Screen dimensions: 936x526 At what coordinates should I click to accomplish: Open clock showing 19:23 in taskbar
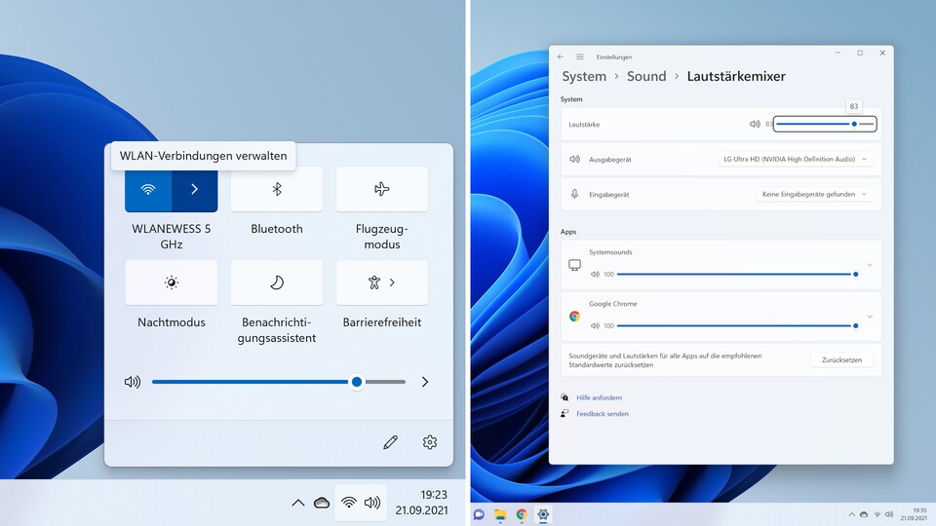pos(422,503)
